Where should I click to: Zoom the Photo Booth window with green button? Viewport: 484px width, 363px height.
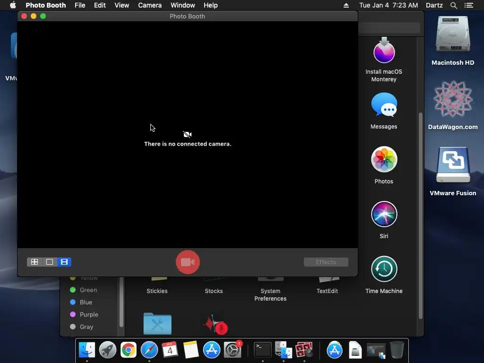click(43, 16)
